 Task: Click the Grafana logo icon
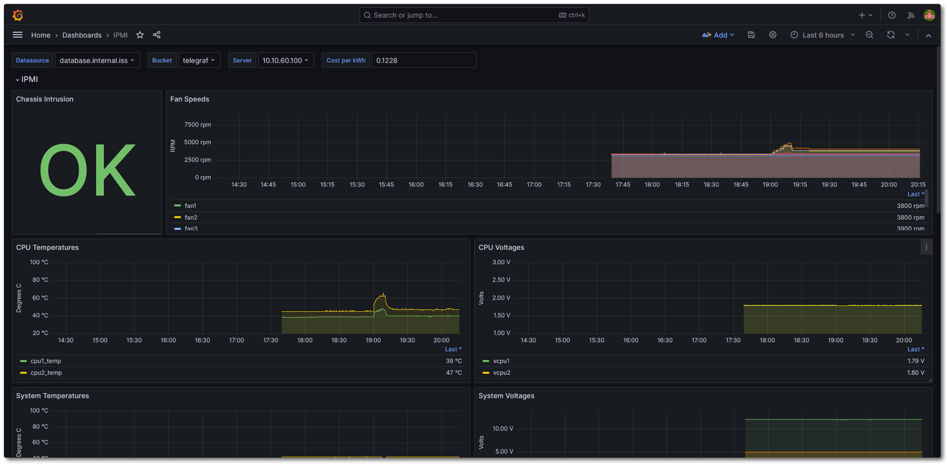click(x=18, y=15)
